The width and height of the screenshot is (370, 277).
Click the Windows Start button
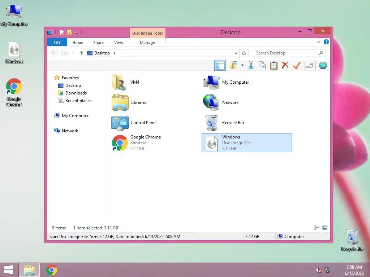(x=9, y=270)
